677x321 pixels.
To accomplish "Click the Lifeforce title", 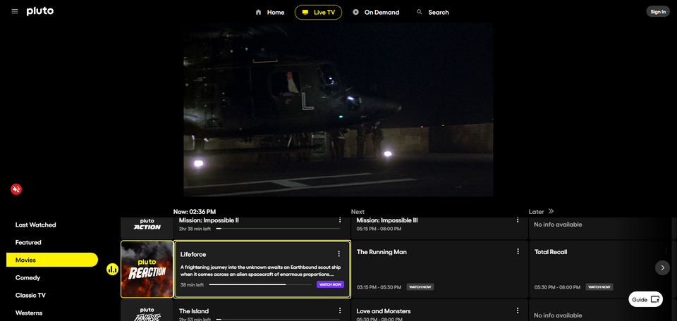I will coord(193,254).
